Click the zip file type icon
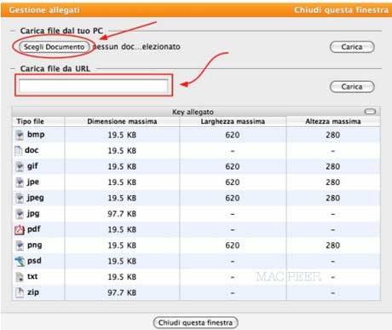 click(x=20, y=292)
